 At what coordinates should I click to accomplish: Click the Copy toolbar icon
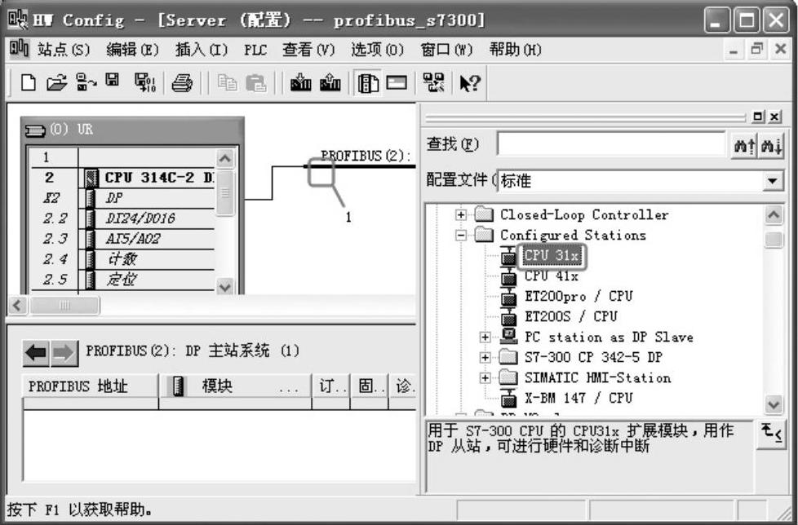(x=227, y=83)
